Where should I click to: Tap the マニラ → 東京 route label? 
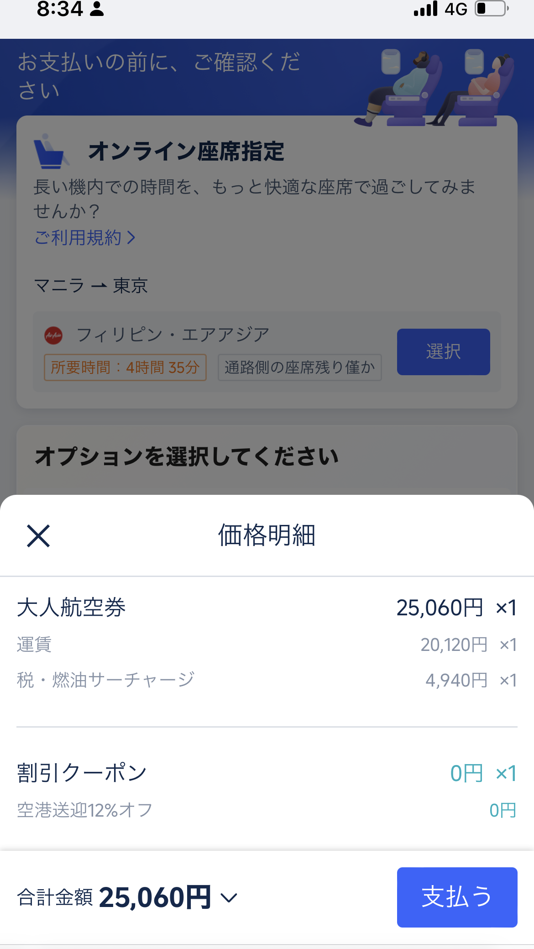pyautogui.click(x=91, y=286)
